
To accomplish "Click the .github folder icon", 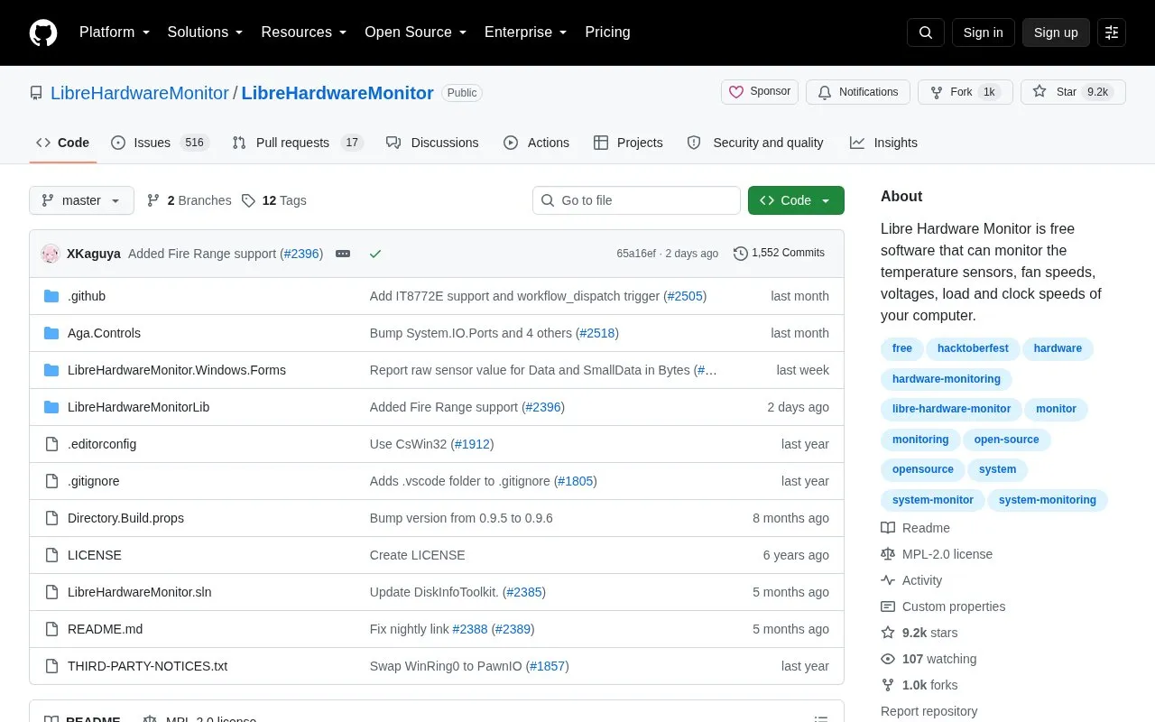I will click(x=51, y=296).
